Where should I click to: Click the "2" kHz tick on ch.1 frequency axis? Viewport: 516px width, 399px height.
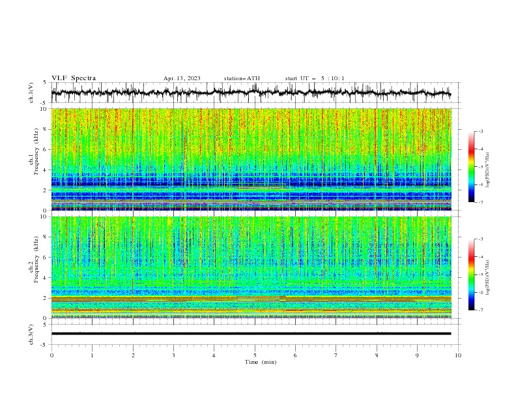46,190
